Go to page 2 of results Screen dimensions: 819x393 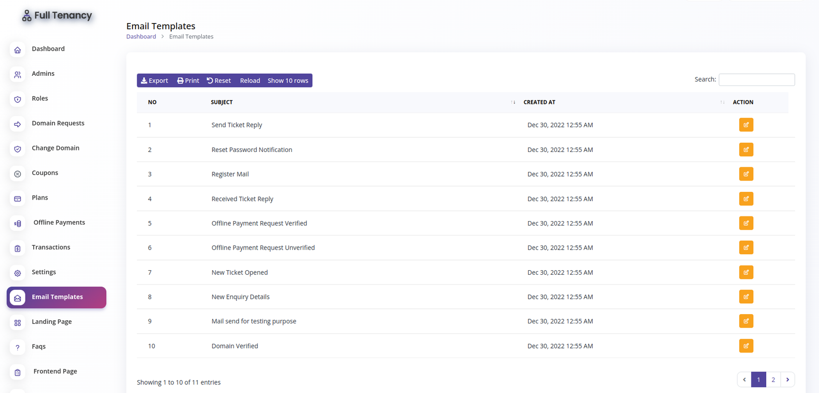[x=773, y=380]
